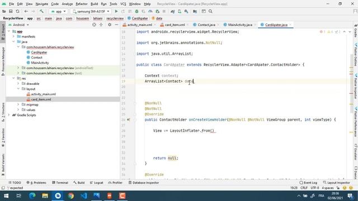358x201 pixels.
Task: Open Chrome from the Windows taskbar
Action: 71,196
